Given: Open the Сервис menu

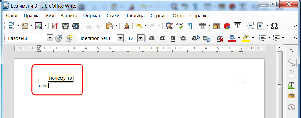Looking at the screenshot, I should [159, 16].
